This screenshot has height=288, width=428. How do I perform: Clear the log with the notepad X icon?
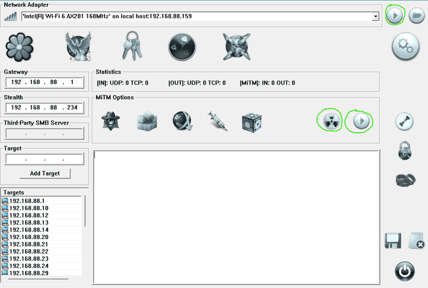(x=417, y=241)
